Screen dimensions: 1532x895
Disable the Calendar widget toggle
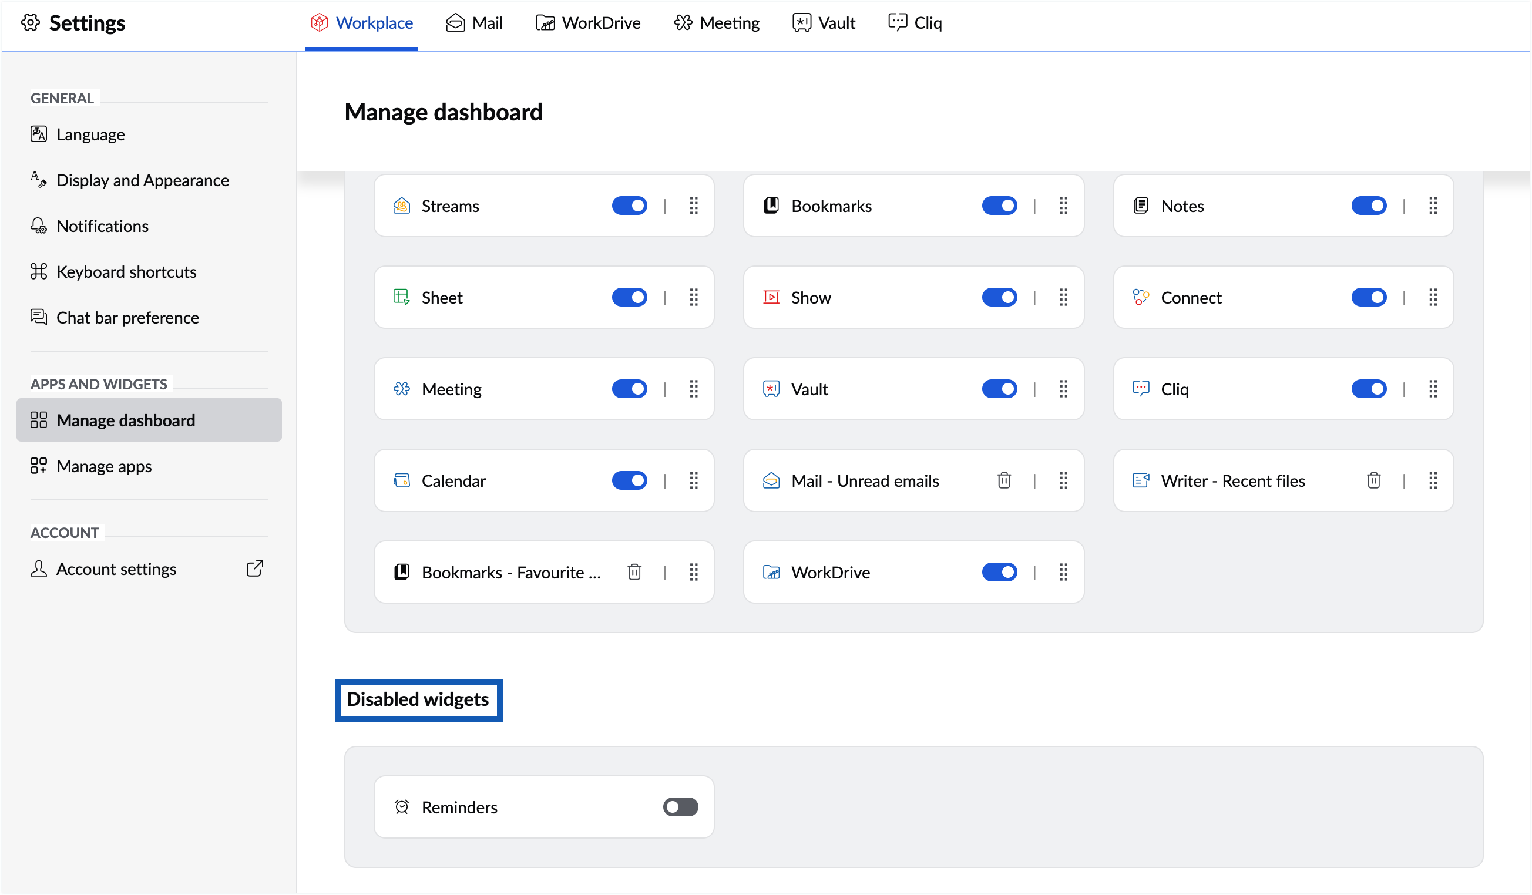(630, 480)
